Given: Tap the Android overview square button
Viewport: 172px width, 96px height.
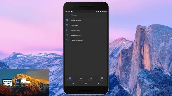Looking at the screenshot, I should click(x=99, y=83).
